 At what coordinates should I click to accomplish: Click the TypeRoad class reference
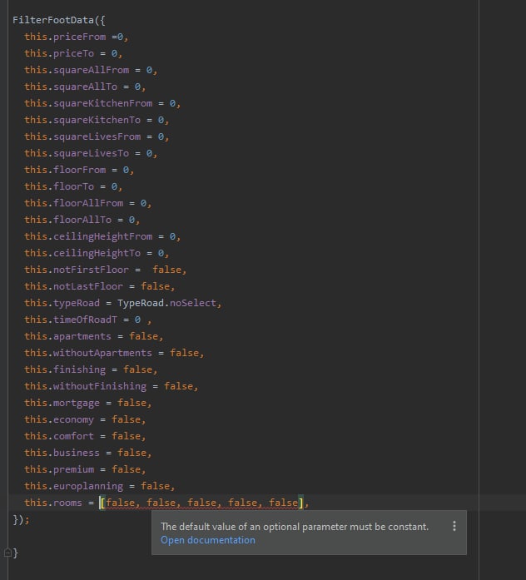[x=141, y=303]
